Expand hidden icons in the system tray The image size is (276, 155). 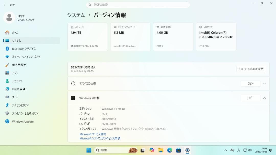226,150
